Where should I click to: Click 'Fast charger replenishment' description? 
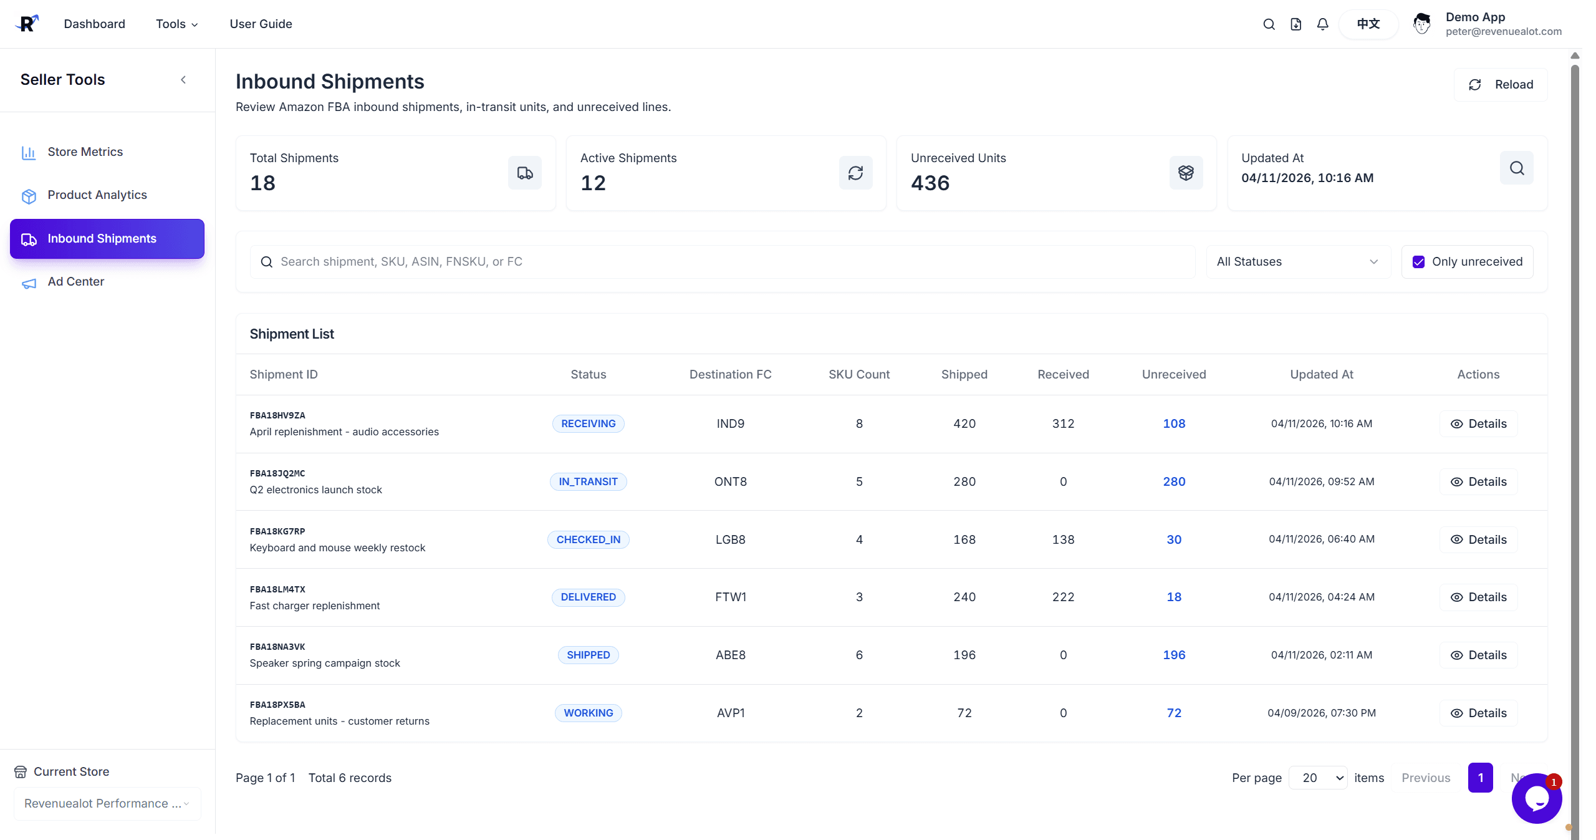coord(315,606)
